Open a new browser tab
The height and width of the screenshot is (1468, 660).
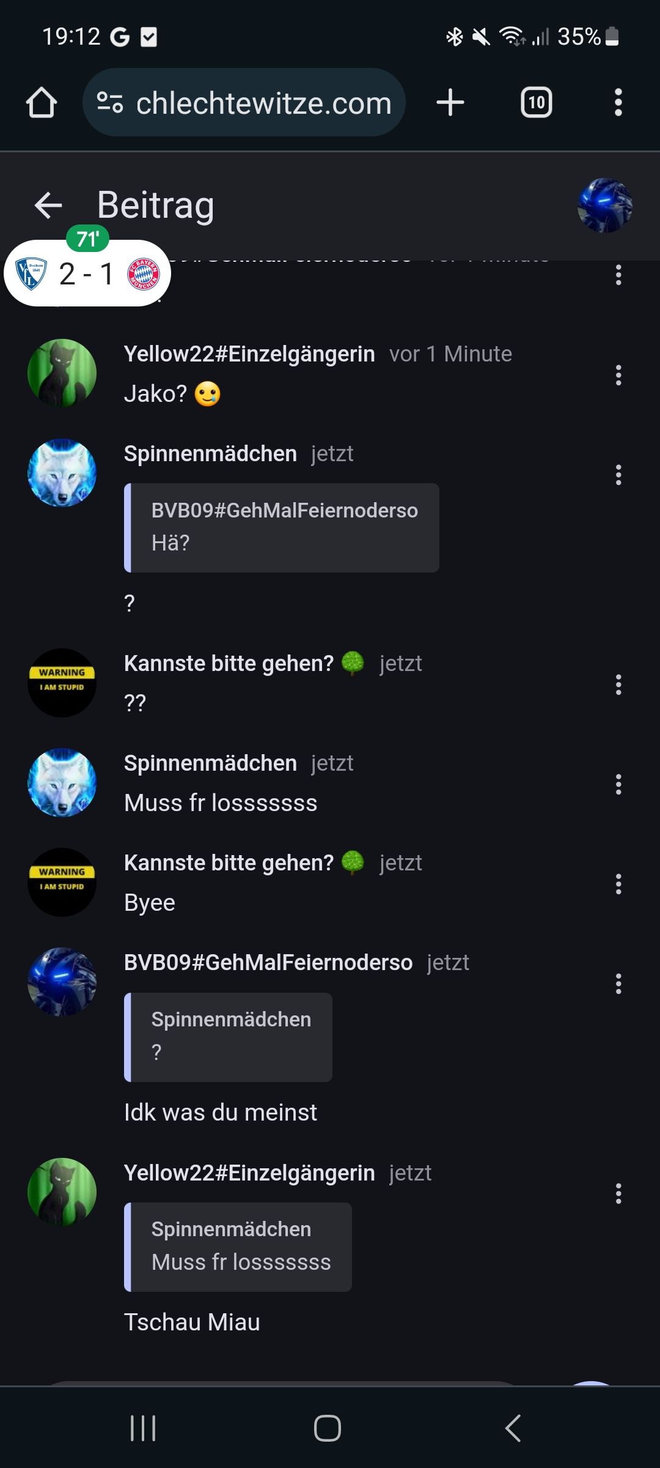450,103
